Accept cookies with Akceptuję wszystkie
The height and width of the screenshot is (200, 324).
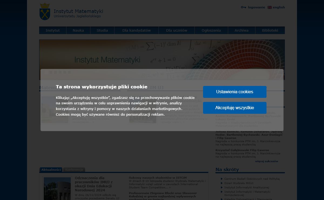click(235, 108)
